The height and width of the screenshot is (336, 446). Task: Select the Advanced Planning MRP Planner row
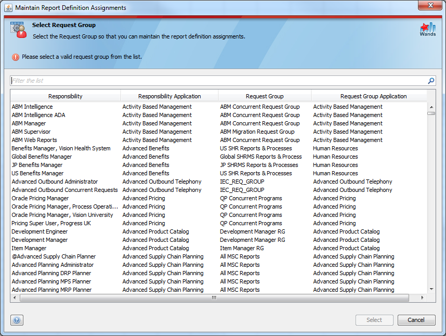[218, 290]
